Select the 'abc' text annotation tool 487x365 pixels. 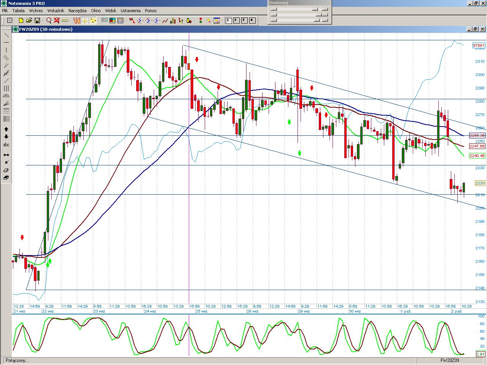[x=6, y=145]
